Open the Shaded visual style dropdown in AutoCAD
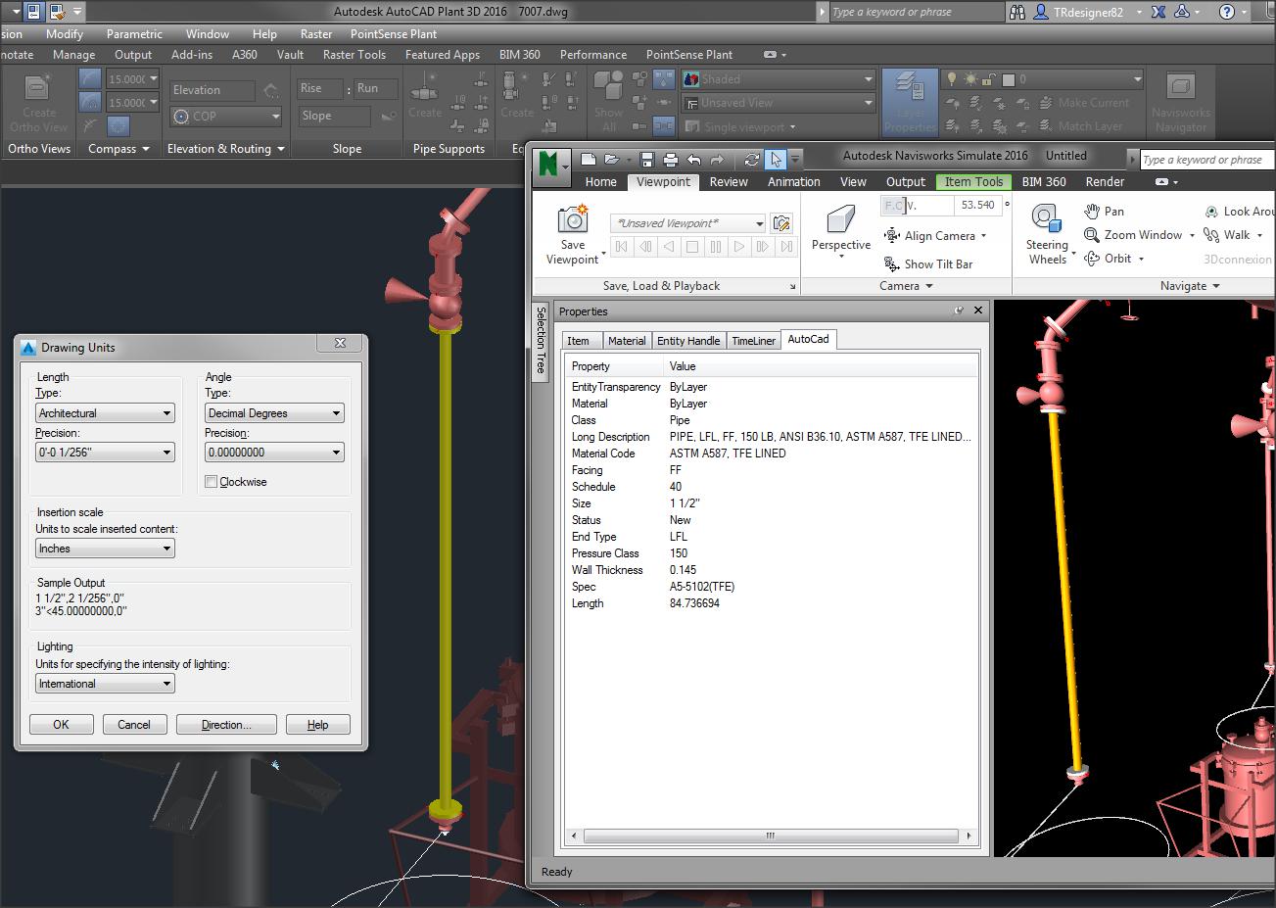The width and height of the screenshot is (1276, 908). 779,79
